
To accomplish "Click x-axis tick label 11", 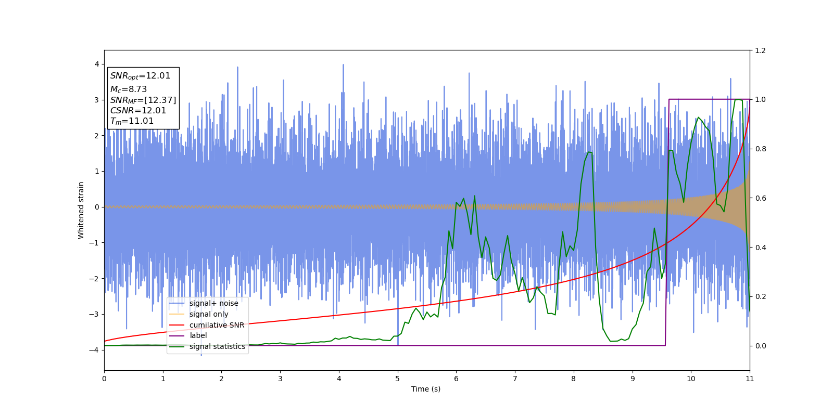I will [x=750, y=379].
